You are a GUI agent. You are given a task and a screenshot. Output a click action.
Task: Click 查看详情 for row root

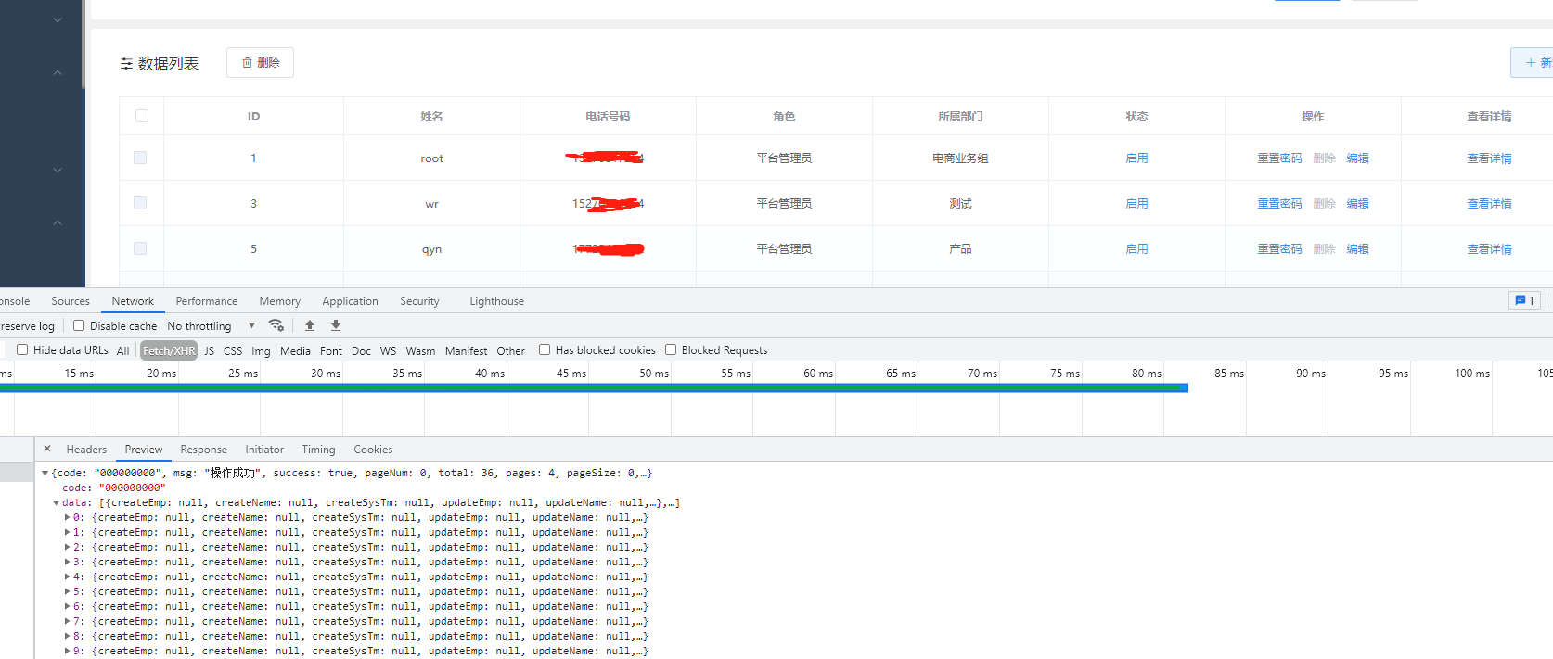[1489, 158]
